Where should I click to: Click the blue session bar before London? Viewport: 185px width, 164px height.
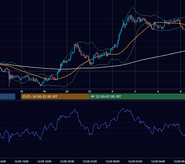point(8,96)
